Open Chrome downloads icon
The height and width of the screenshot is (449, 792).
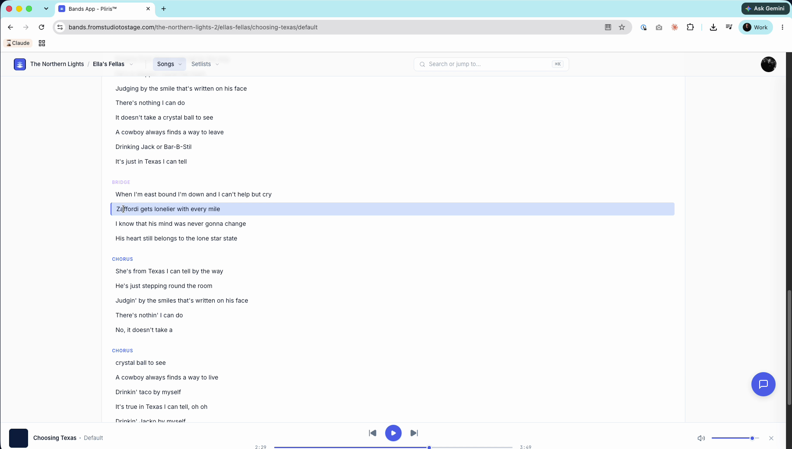pos(713,27)
